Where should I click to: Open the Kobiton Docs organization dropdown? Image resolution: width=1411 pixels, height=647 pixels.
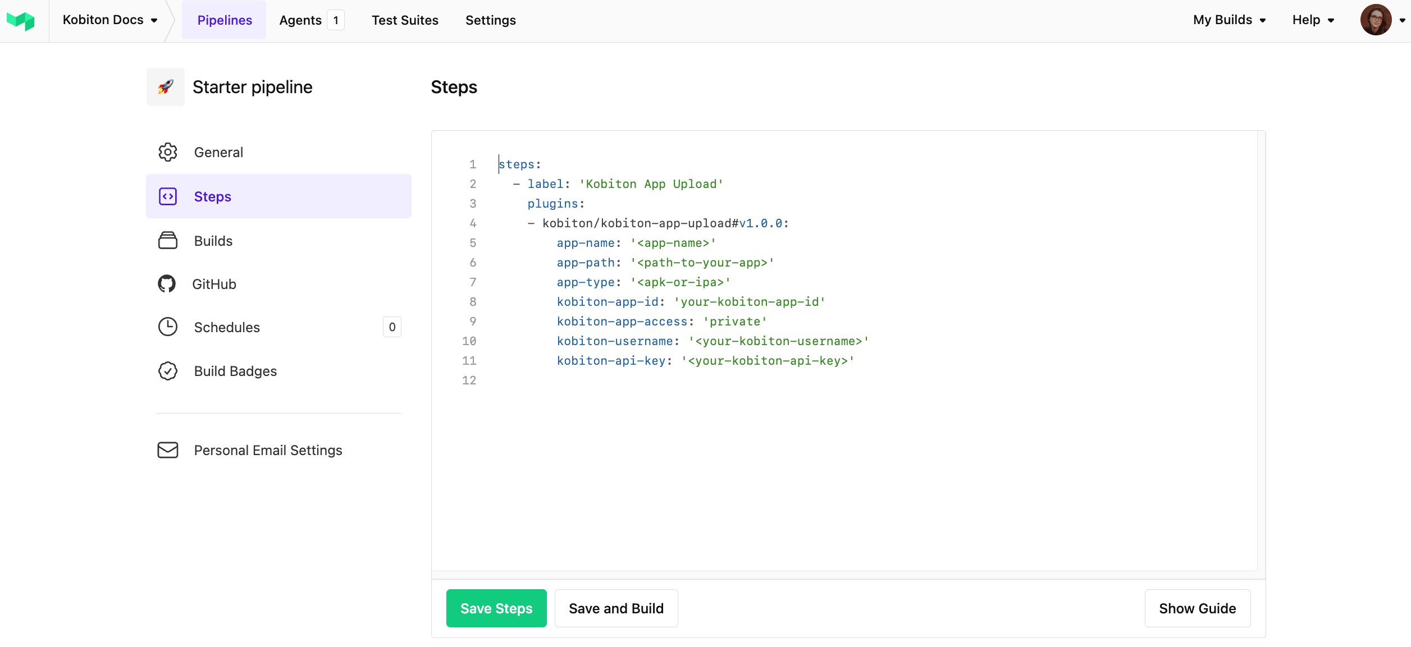[111, 20]
